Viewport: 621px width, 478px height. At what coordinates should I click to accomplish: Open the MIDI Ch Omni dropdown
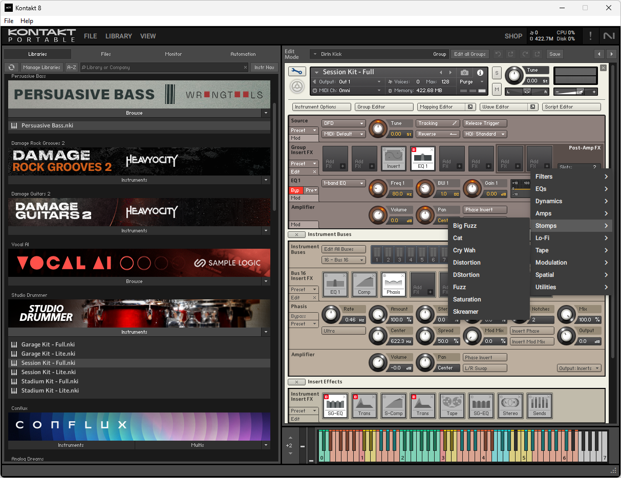tap(347, 91)
